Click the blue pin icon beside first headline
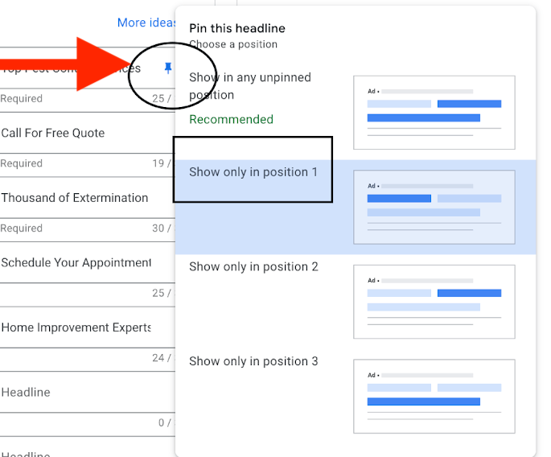The width and height of the screenshot is (551, 457). pos(167,68)
